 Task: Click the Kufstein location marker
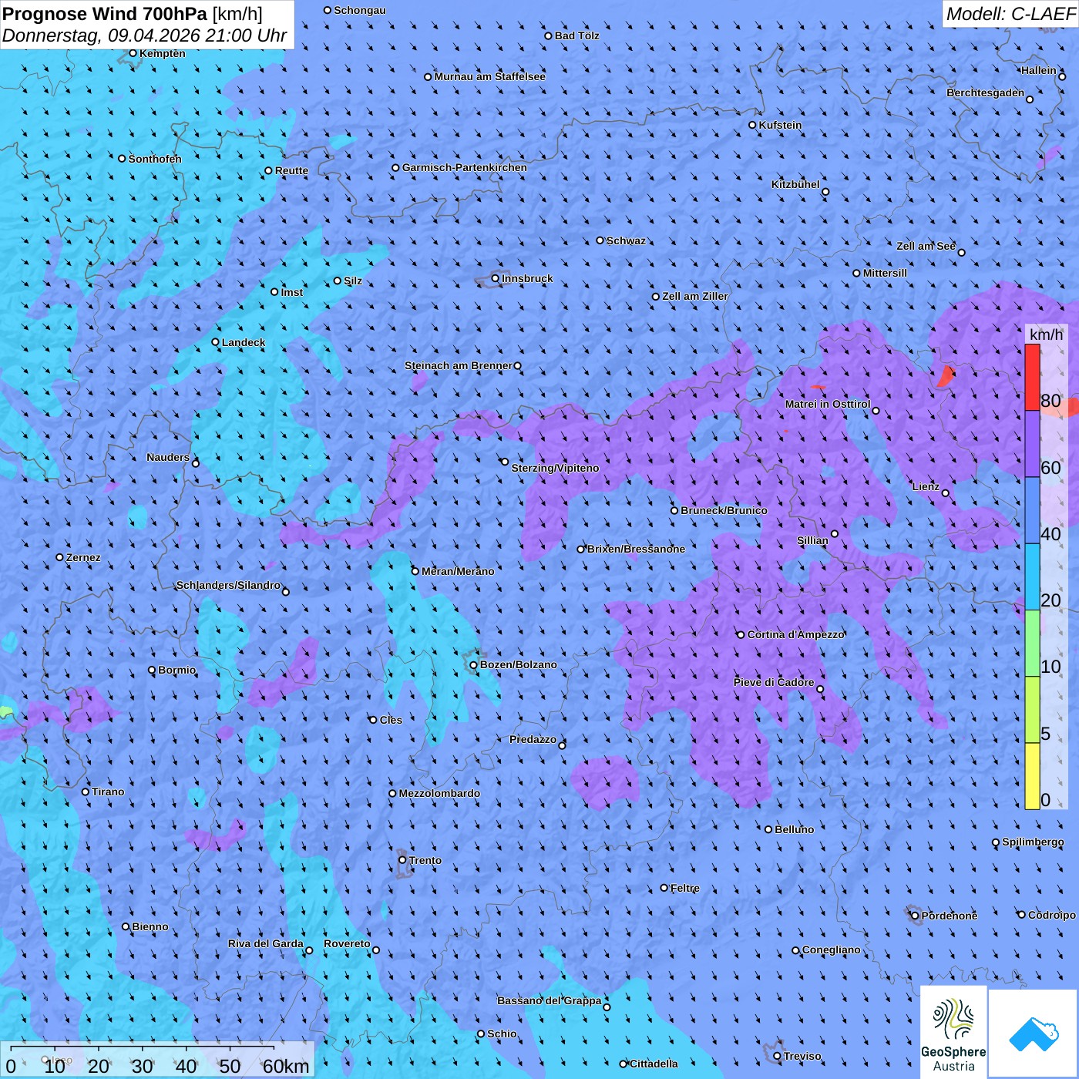pyautogui.click(x=753, y=125)
